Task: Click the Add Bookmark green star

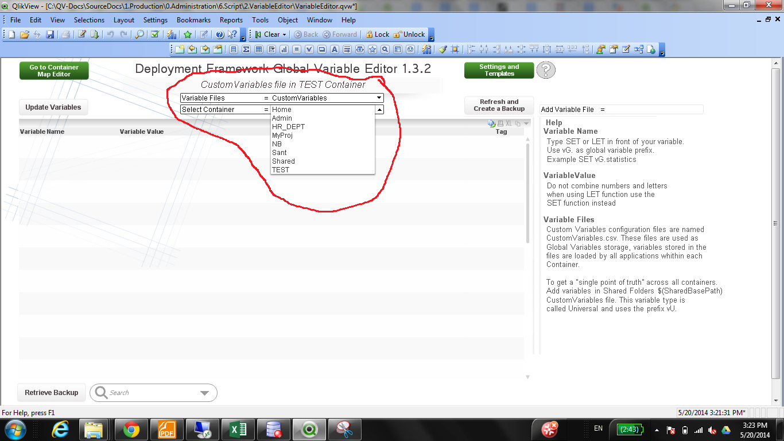Action: coord(188,34)
